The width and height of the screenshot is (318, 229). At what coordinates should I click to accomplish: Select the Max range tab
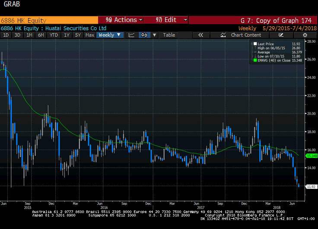tap(89, 35)
